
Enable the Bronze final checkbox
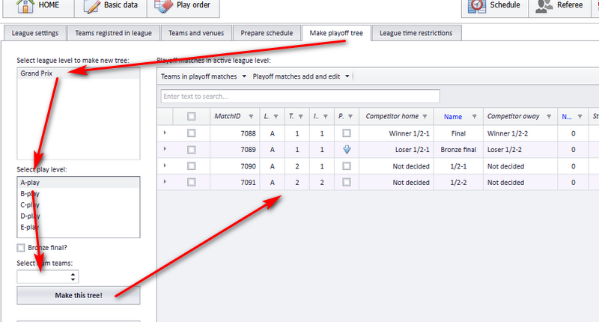[21, 248]
